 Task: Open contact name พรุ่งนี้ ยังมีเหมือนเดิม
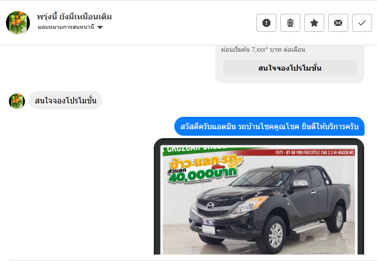(74, 17)
